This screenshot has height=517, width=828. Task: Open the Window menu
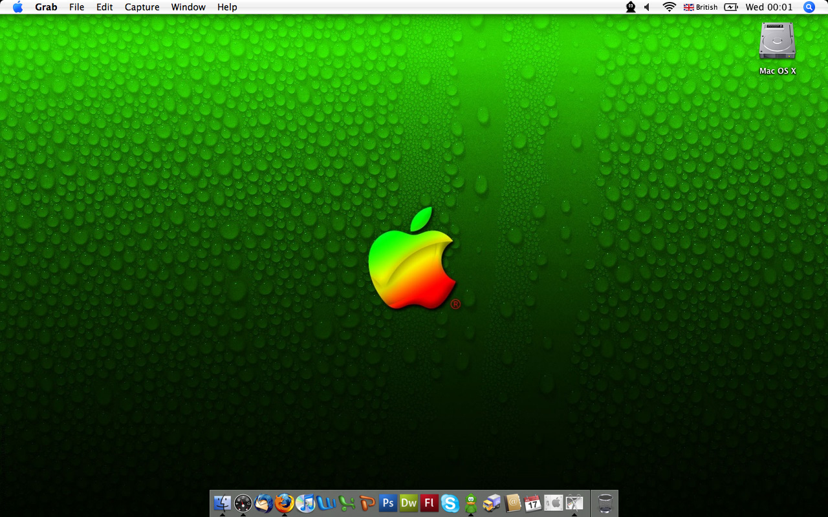pos(188,7)
